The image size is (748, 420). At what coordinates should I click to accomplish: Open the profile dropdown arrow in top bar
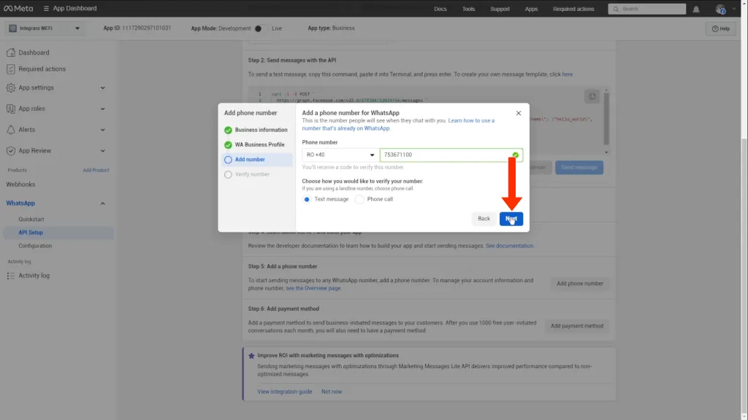coord(733,9)
